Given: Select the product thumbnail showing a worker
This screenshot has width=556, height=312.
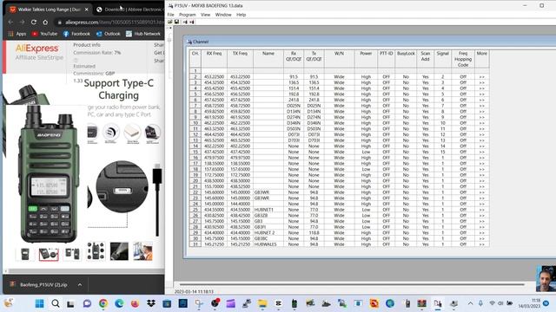Looking at the screenshot, I should tap(142, 250).
